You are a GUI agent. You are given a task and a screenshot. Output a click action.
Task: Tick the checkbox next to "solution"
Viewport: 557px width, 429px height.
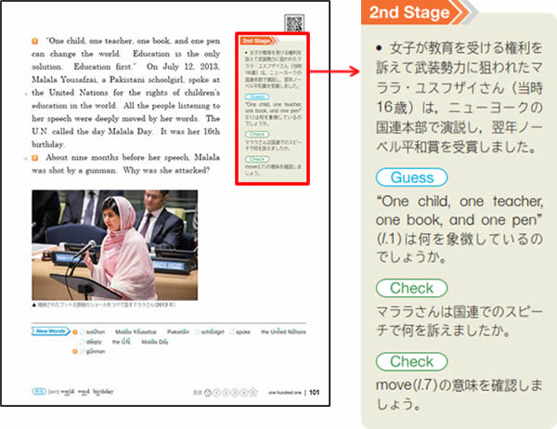pos(83,331)
